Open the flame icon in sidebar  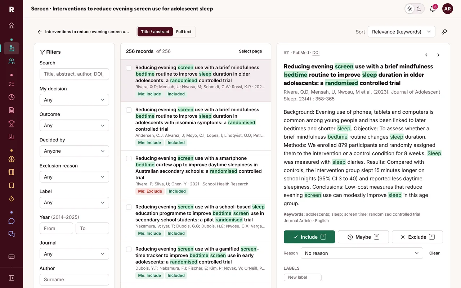point(12,198)
